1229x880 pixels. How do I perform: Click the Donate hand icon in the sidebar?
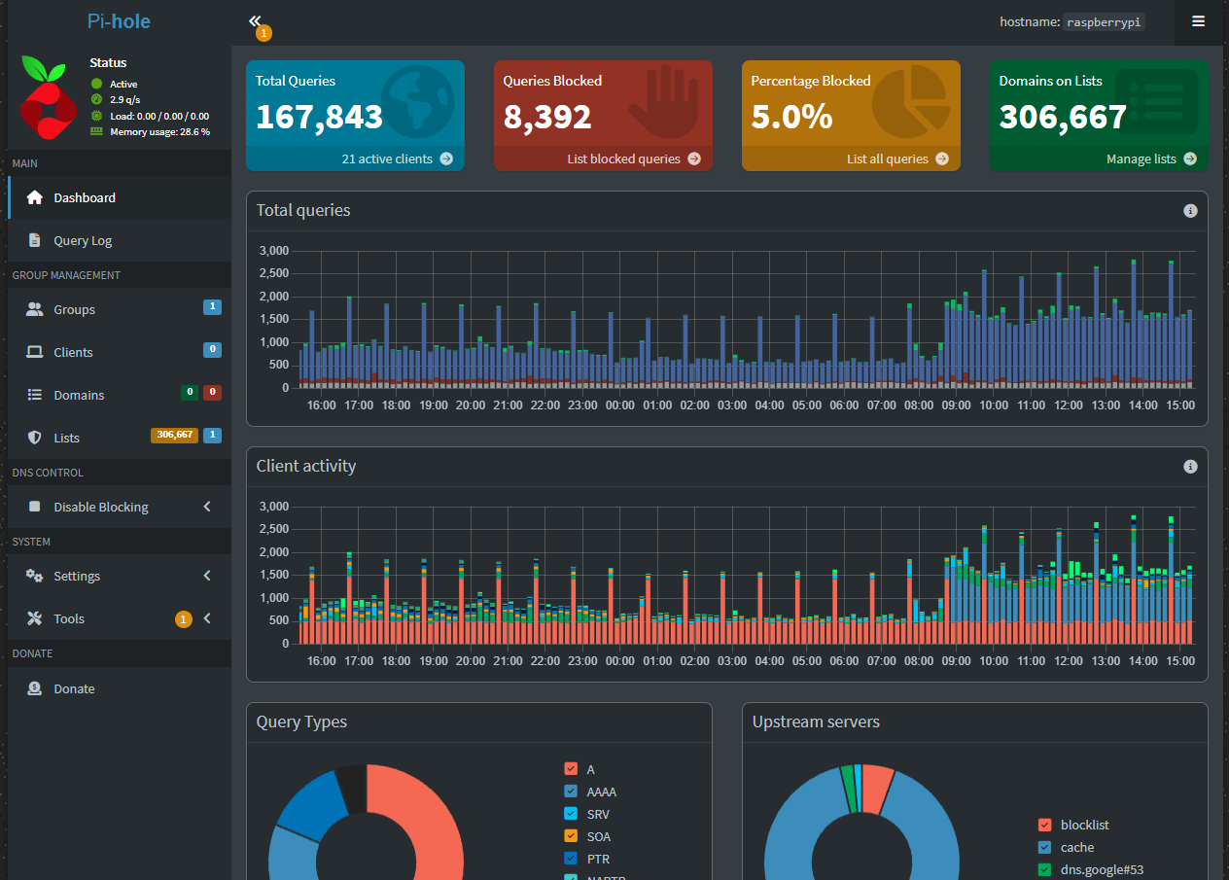pos(33,688)
